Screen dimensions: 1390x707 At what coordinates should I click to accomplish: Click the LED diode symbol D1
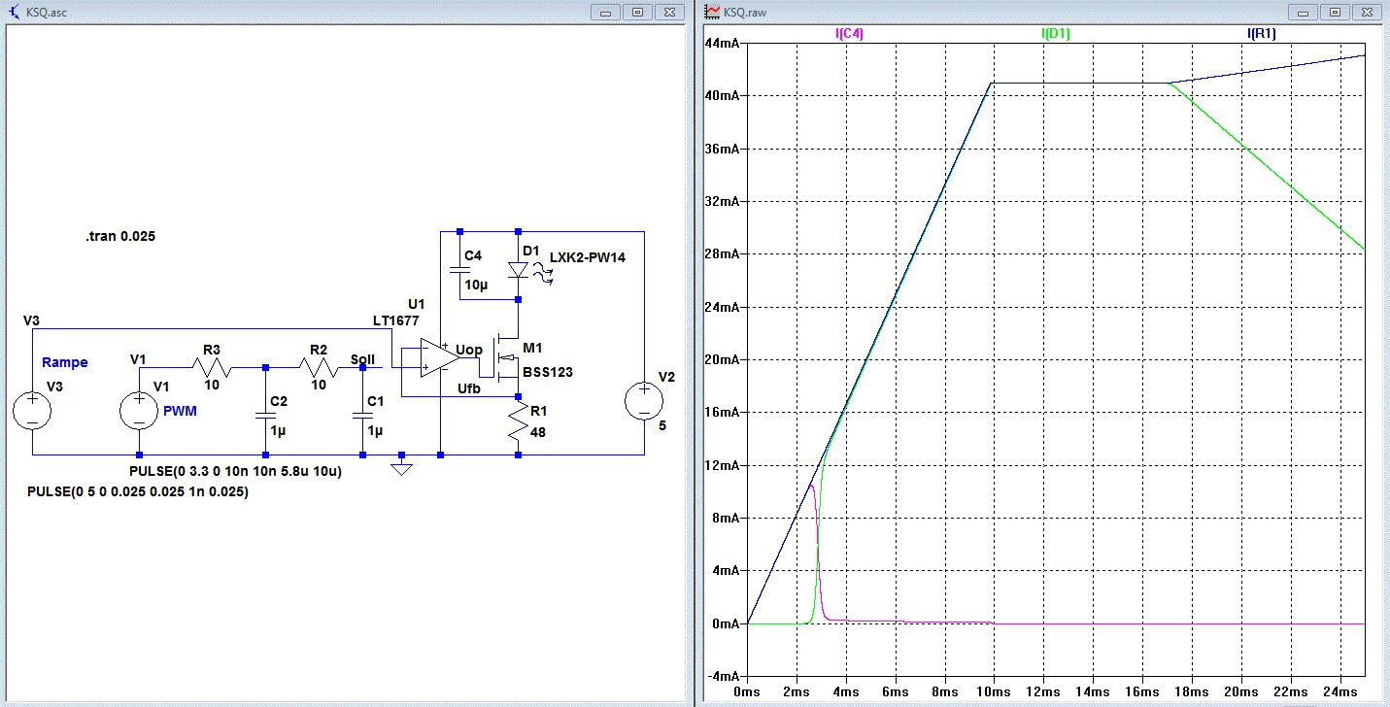pyautogui.click(x=519, y=271)
